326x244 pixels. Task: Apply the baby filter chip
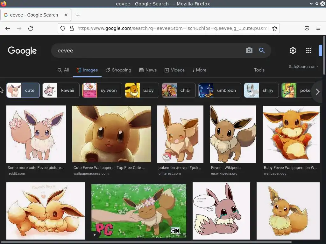[x=142, y=90]
